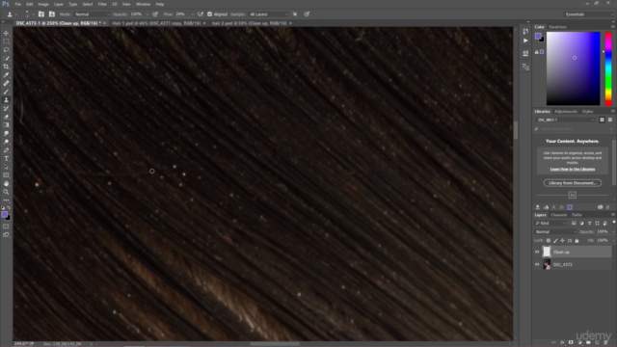Viewport: 617px width, 347px height.
Task: Click the rainbow hue slider strip
Action: pyautogui.click(x=608, y=68)
